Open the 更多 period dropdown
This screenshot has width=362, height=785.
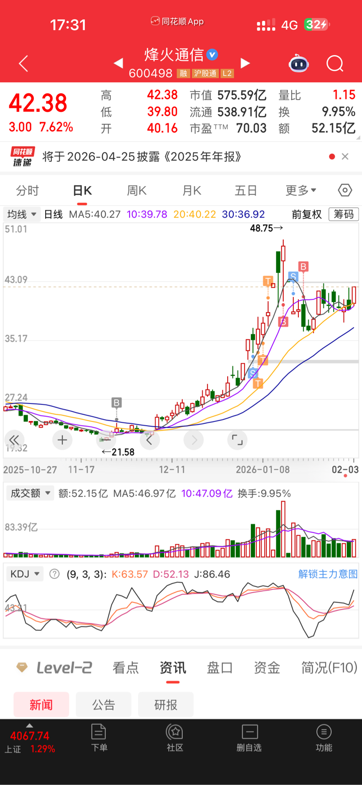[x=301, y=190]
